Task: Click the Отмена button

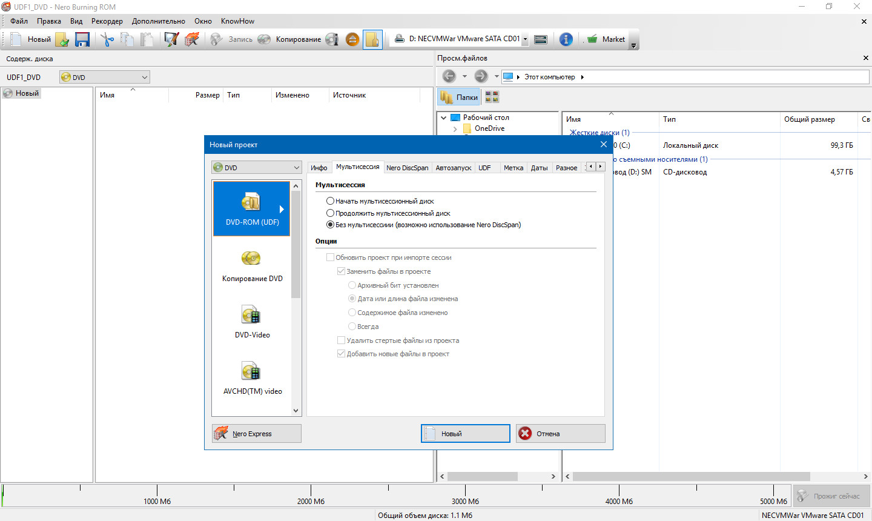Action: click(x=561, y=433)
